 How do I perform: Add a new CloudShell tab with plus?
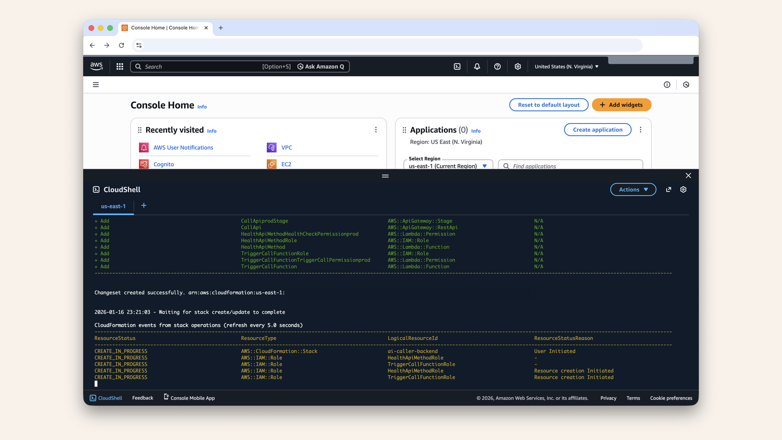pos(144,206)
